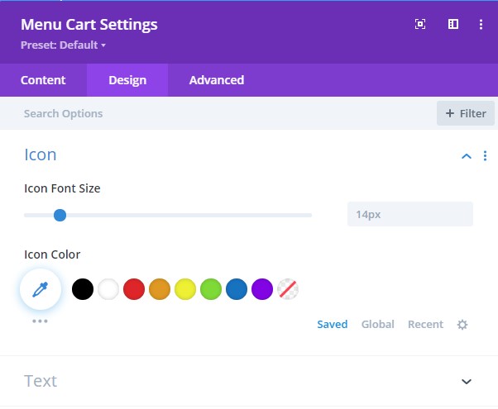Choose the transparent color swatch
The width and height of the screenshot is (498, 409).
(x=288, y=289)
